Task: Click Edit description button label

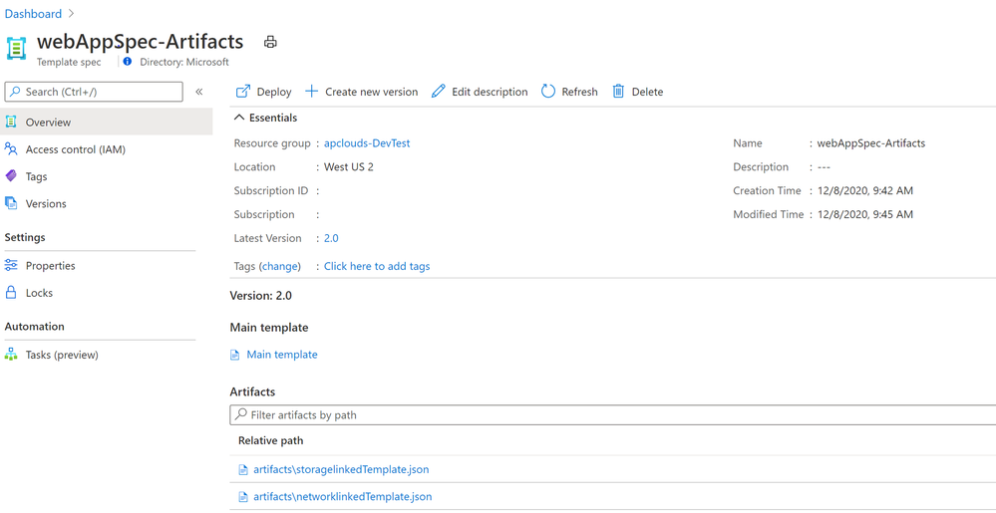Action: click(490, 92)
